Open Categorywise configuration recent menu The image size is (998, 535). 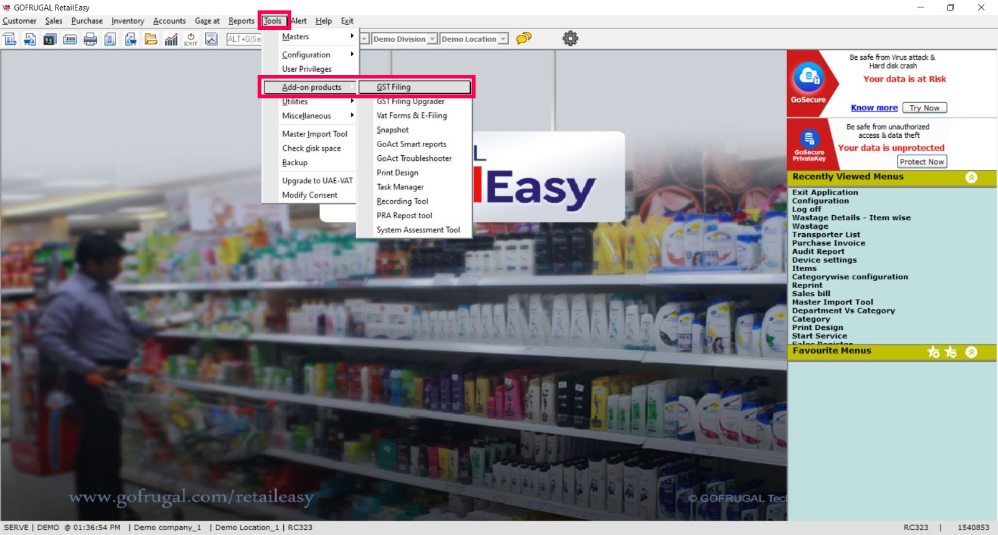pos(850,277)
